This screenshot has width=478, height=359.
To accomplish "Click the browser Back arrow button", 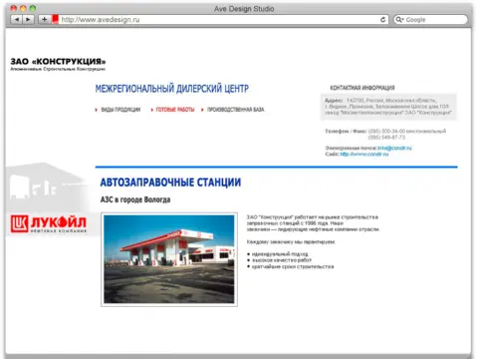I will (x=17, y=20).
